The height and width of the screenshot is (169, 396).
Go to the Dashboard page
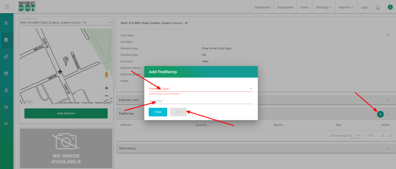point(262,7)
